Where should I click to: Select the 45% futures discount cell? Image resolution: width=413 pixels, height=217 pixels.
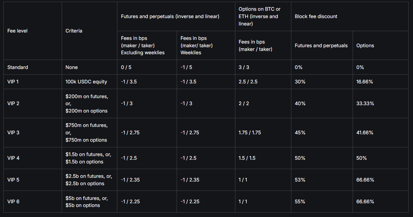click(300, 133)
